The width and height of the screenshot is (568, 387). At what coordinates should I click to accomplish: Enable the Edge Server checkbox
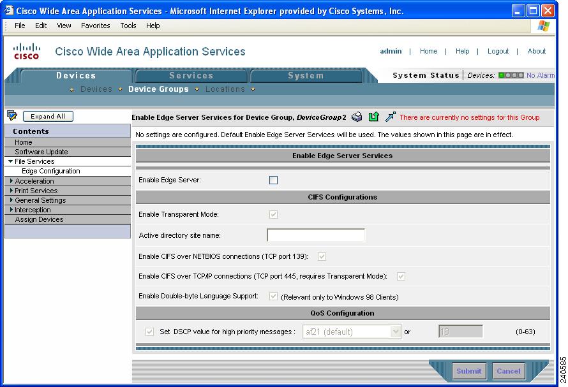coord(274,180)
